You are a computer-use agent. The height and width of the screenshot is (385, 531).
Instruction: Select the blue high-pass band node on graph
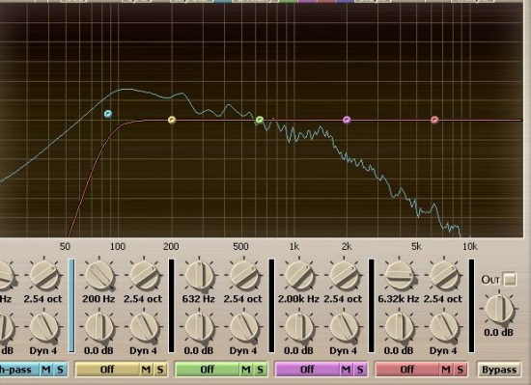(x=108, y=114)
